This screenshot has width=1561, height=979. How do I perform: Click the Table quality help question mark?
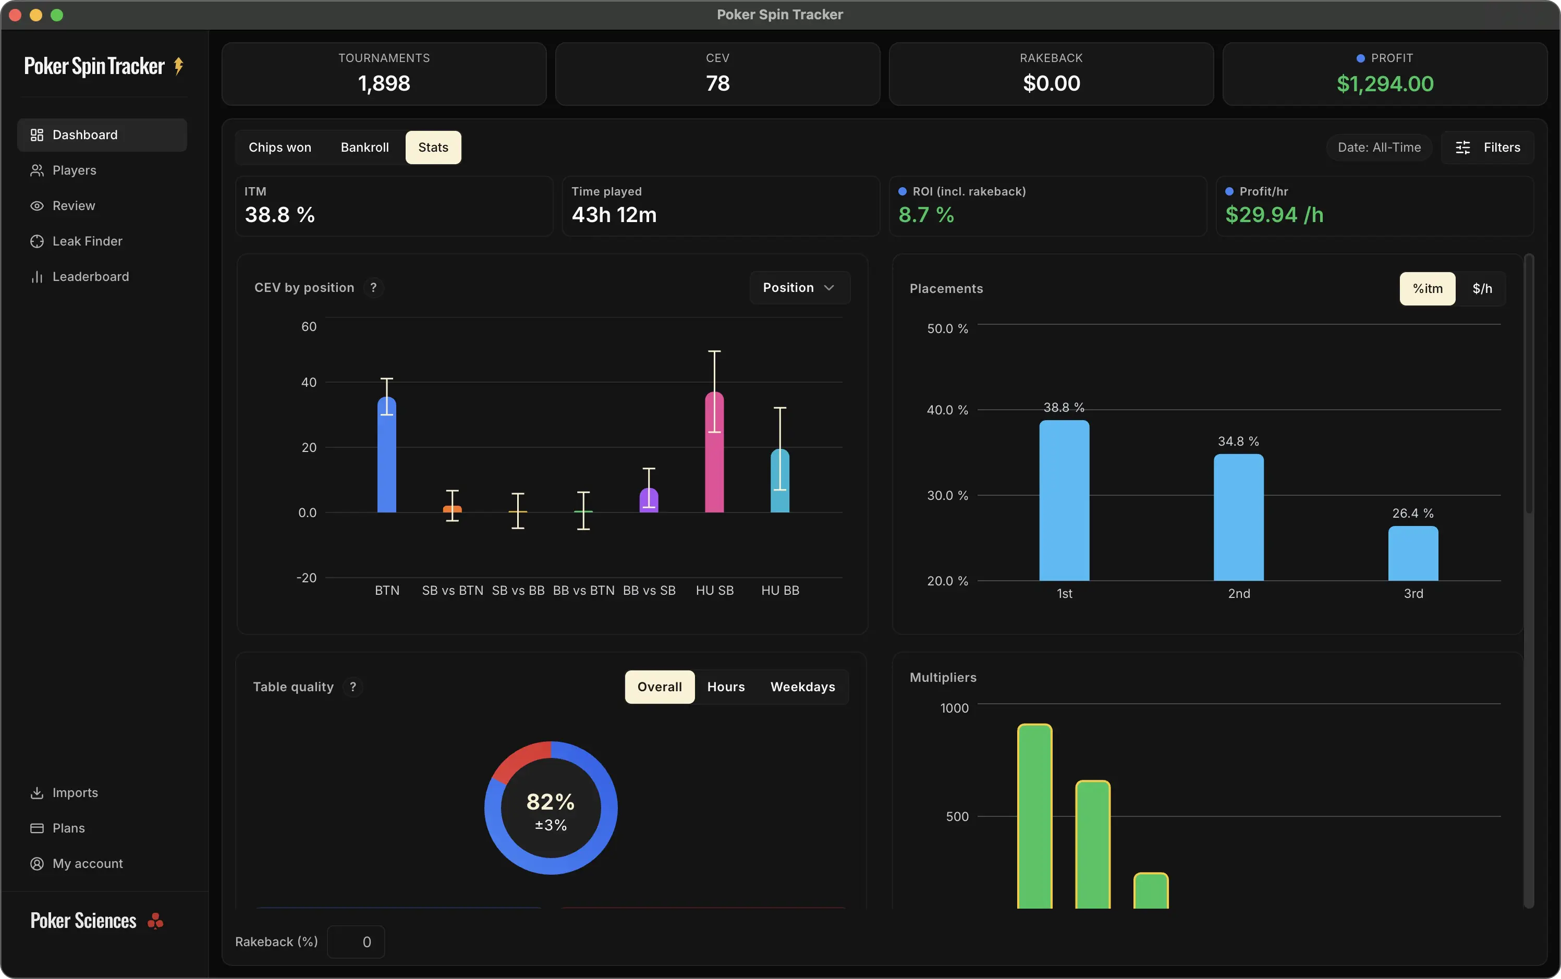click(x=353, y=687)
